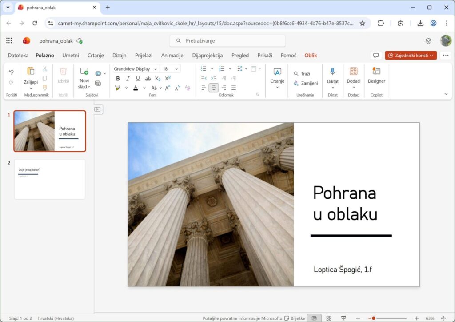Open the Umetni ribbon tab
Viewport: 455px width, 322px height.
[71, 56]
